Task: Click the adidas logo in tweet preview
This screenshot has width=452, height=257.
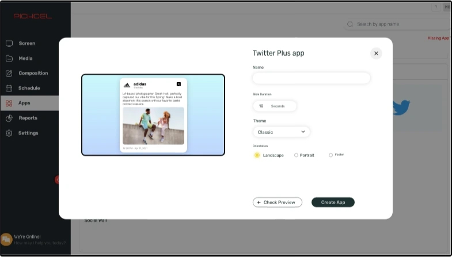Action: coord(127,85)
